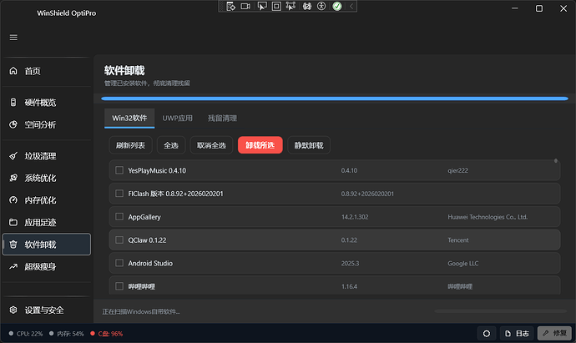Activate the Select Element tool in debug toolbar
The image size is (576, 343).
click(x=262, y=6)
